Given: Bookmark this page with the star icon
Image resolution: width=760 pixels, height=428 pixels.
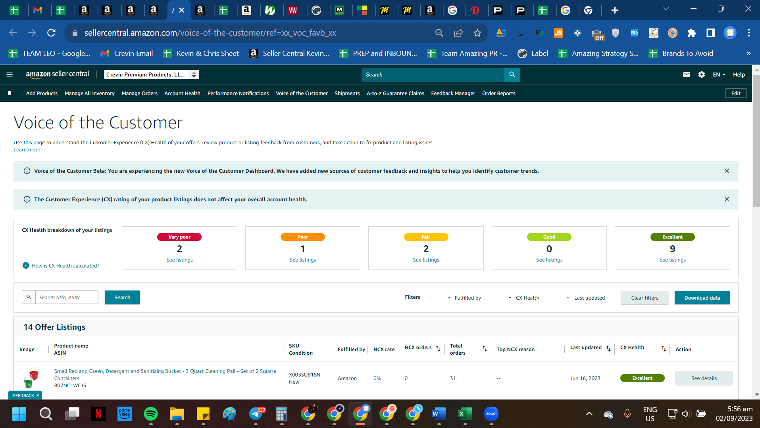Looking at the screenshot, I should pyautogui.click(x=477, y=33).
